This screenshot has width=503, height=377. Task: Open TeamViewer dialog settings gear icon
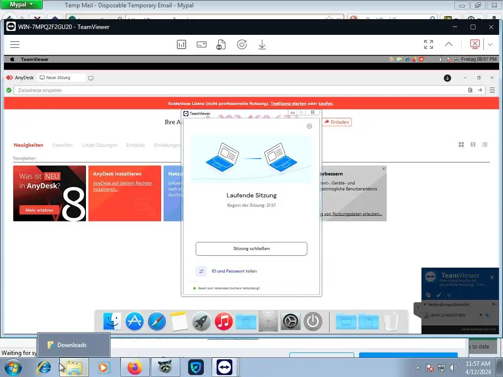tap(309, 126)
